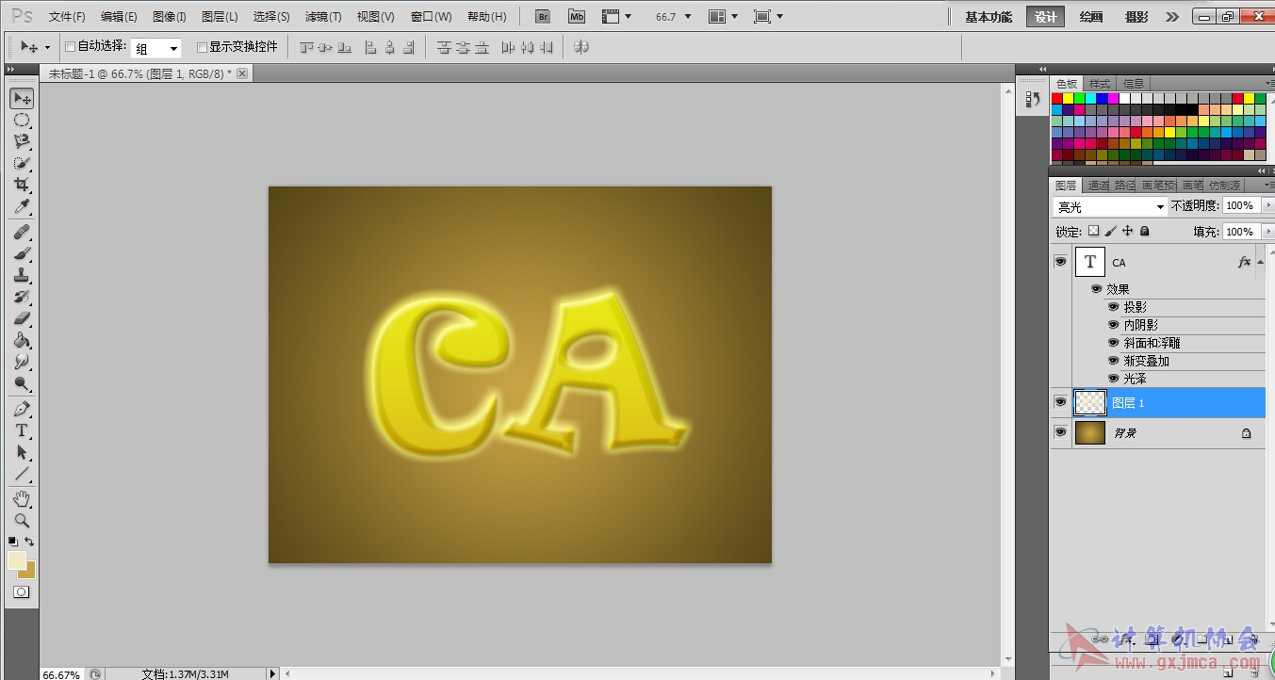Viewport: 1275px width, 680px height.
Task: Toggle visibility of 投影 effect
Action: point(1113,307)
